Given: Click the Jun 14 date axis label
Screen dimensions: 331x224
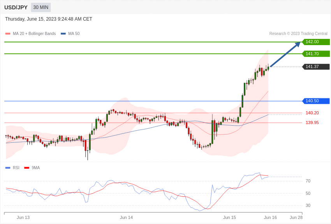Looking at the screenshot, I should click(126, 217).
